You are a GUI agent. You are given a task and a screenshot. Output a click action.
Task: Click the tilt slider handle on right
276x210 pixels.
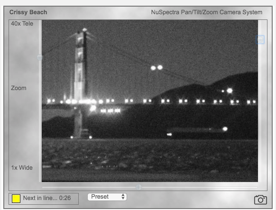(x=260, y=39)
